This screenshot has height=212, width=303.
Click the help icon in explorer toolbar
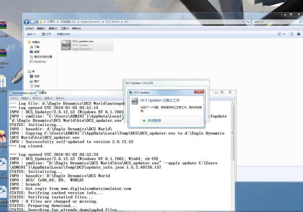pos(298,34)
